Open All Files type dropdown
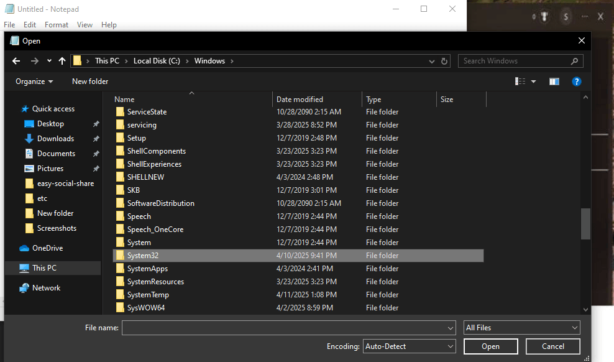 [x=521, y=328]
